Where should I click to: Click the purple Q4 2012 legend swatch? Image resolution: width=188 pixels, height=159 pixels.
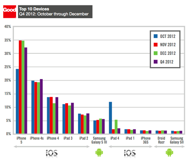[156, 62]
